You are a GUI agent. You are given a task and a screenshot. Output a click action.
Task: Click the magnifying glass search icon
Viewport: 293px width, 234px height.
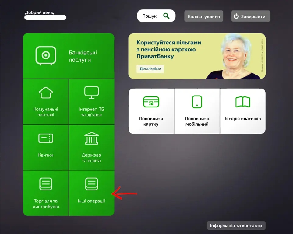click(166, 16)
